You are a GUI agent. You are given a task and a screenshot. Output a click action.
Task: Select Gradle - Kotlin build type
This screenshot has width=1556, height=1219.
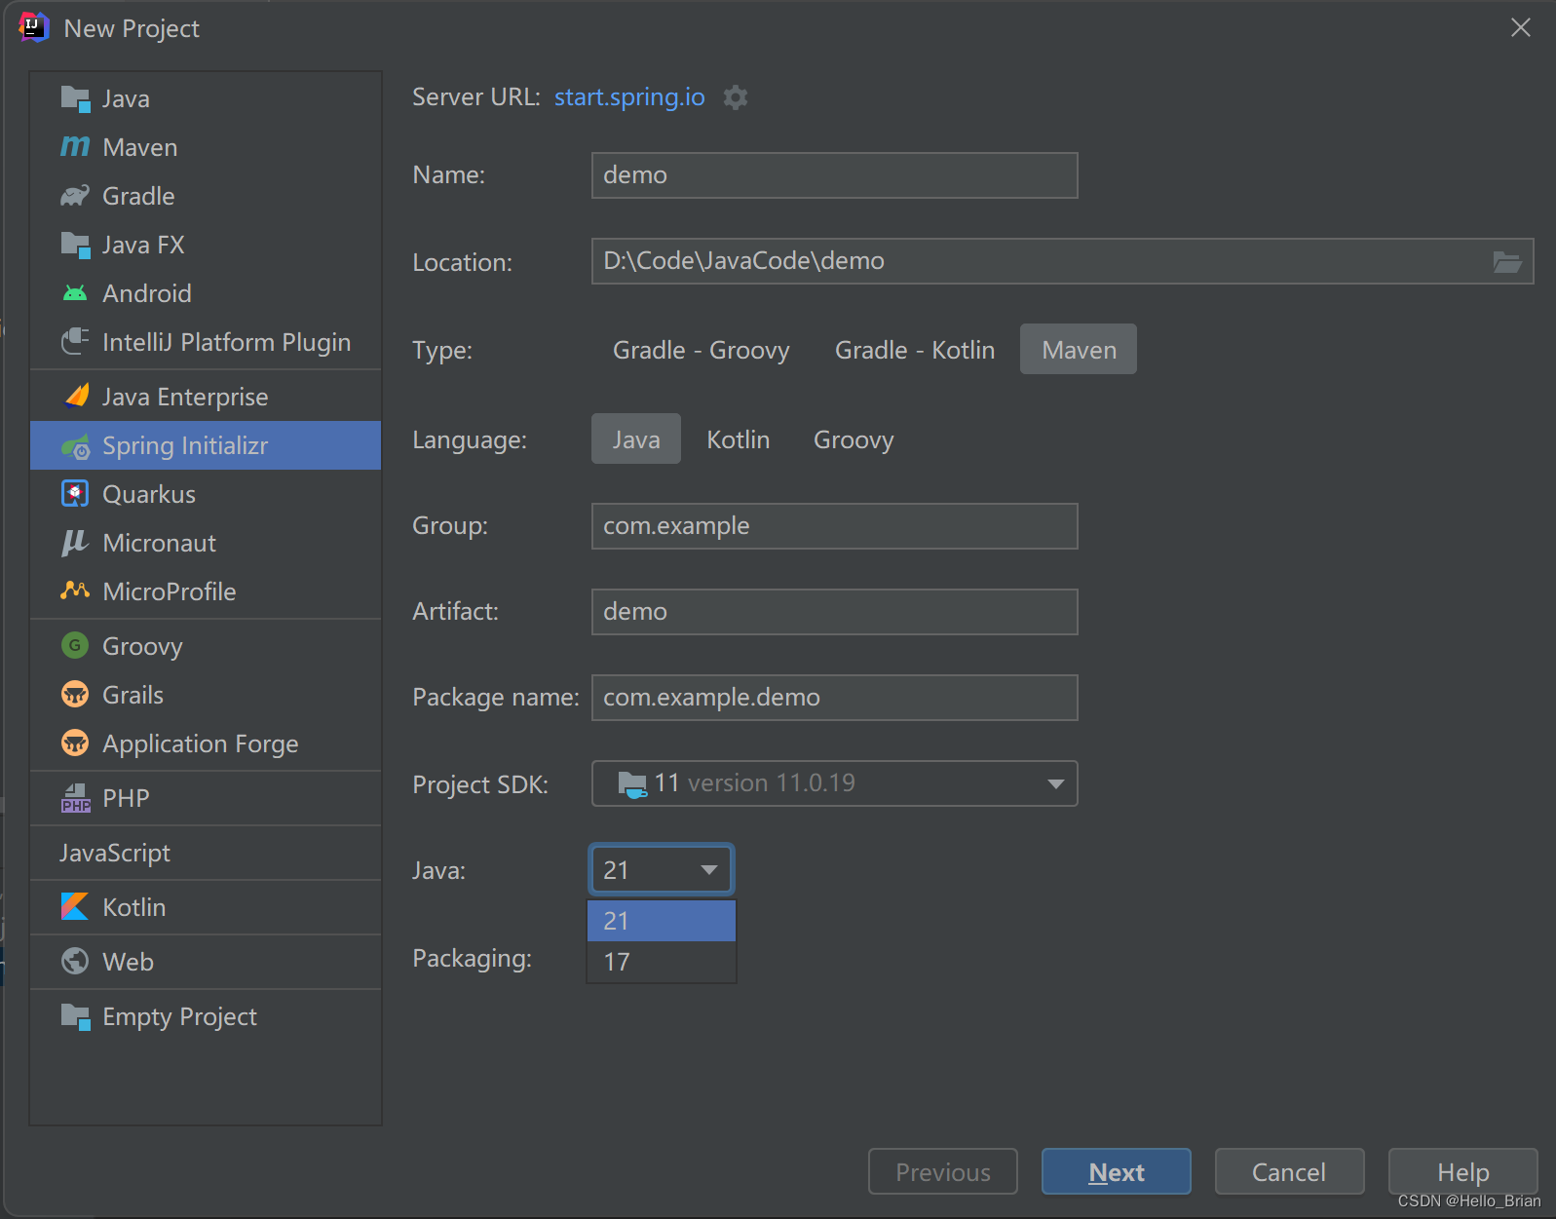[x=915, y=350]
